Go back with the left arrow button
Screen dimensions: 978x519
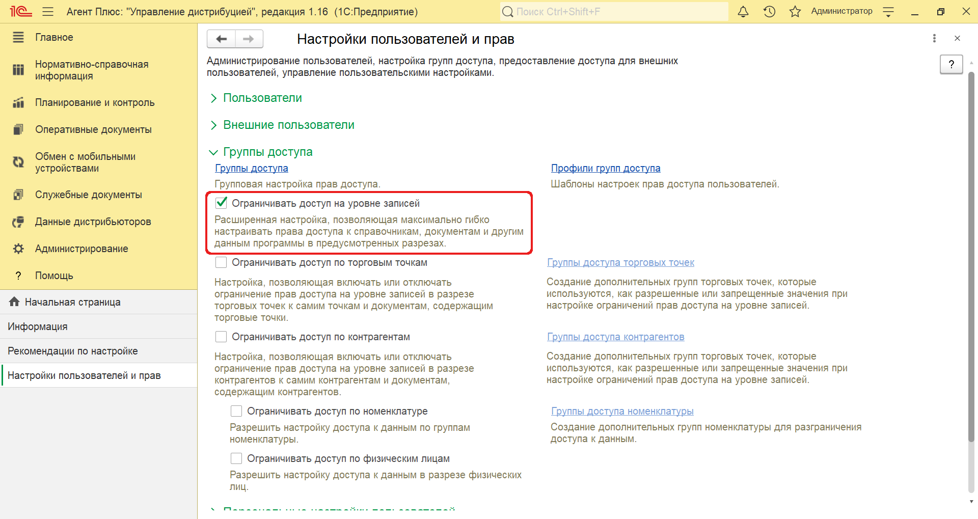(x=221, y=39)
